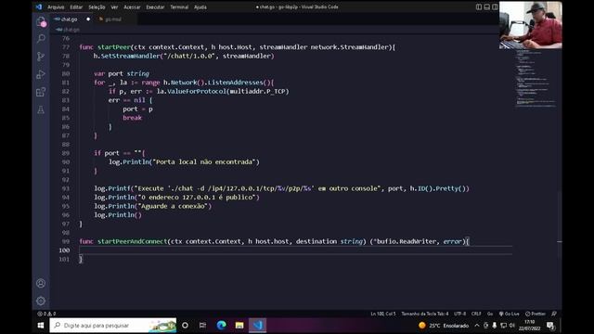Click Ln 100, Col 5 cursor position
This screenshot has width=594, height=334.
click(x=383, y=314)
